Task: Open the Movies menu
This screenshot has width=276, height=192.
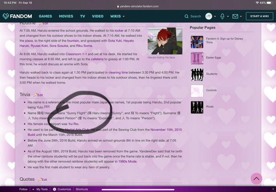Action: tap(66, 16)
